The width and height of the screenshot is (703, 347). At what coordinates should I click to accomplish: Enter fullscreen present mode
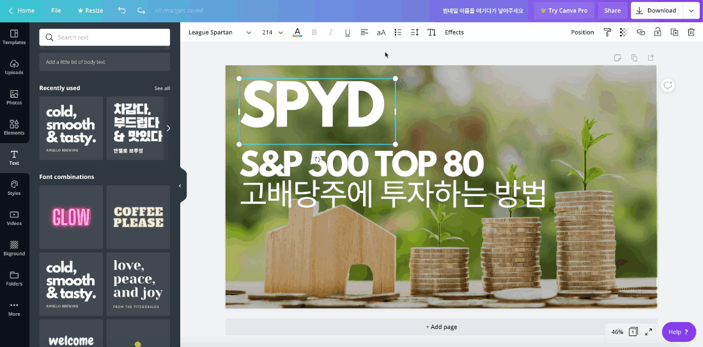coord(648,332)
